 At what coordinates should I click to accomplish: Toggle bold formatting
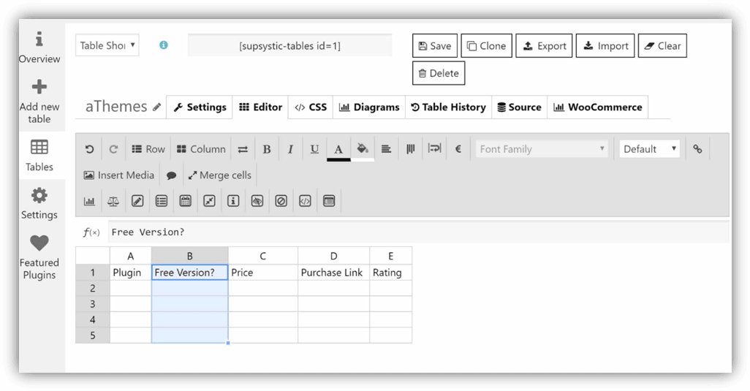pyautogui.click(x=267, y=149)
